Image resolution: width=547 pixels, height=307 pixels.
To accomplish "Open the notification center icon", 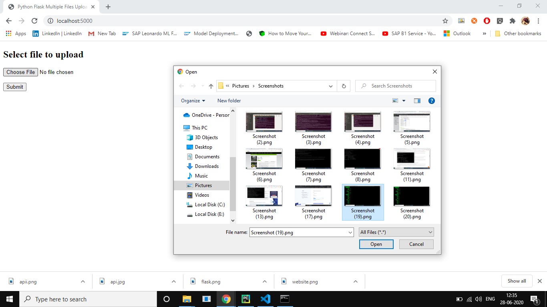I will click(x=534, y=299).
